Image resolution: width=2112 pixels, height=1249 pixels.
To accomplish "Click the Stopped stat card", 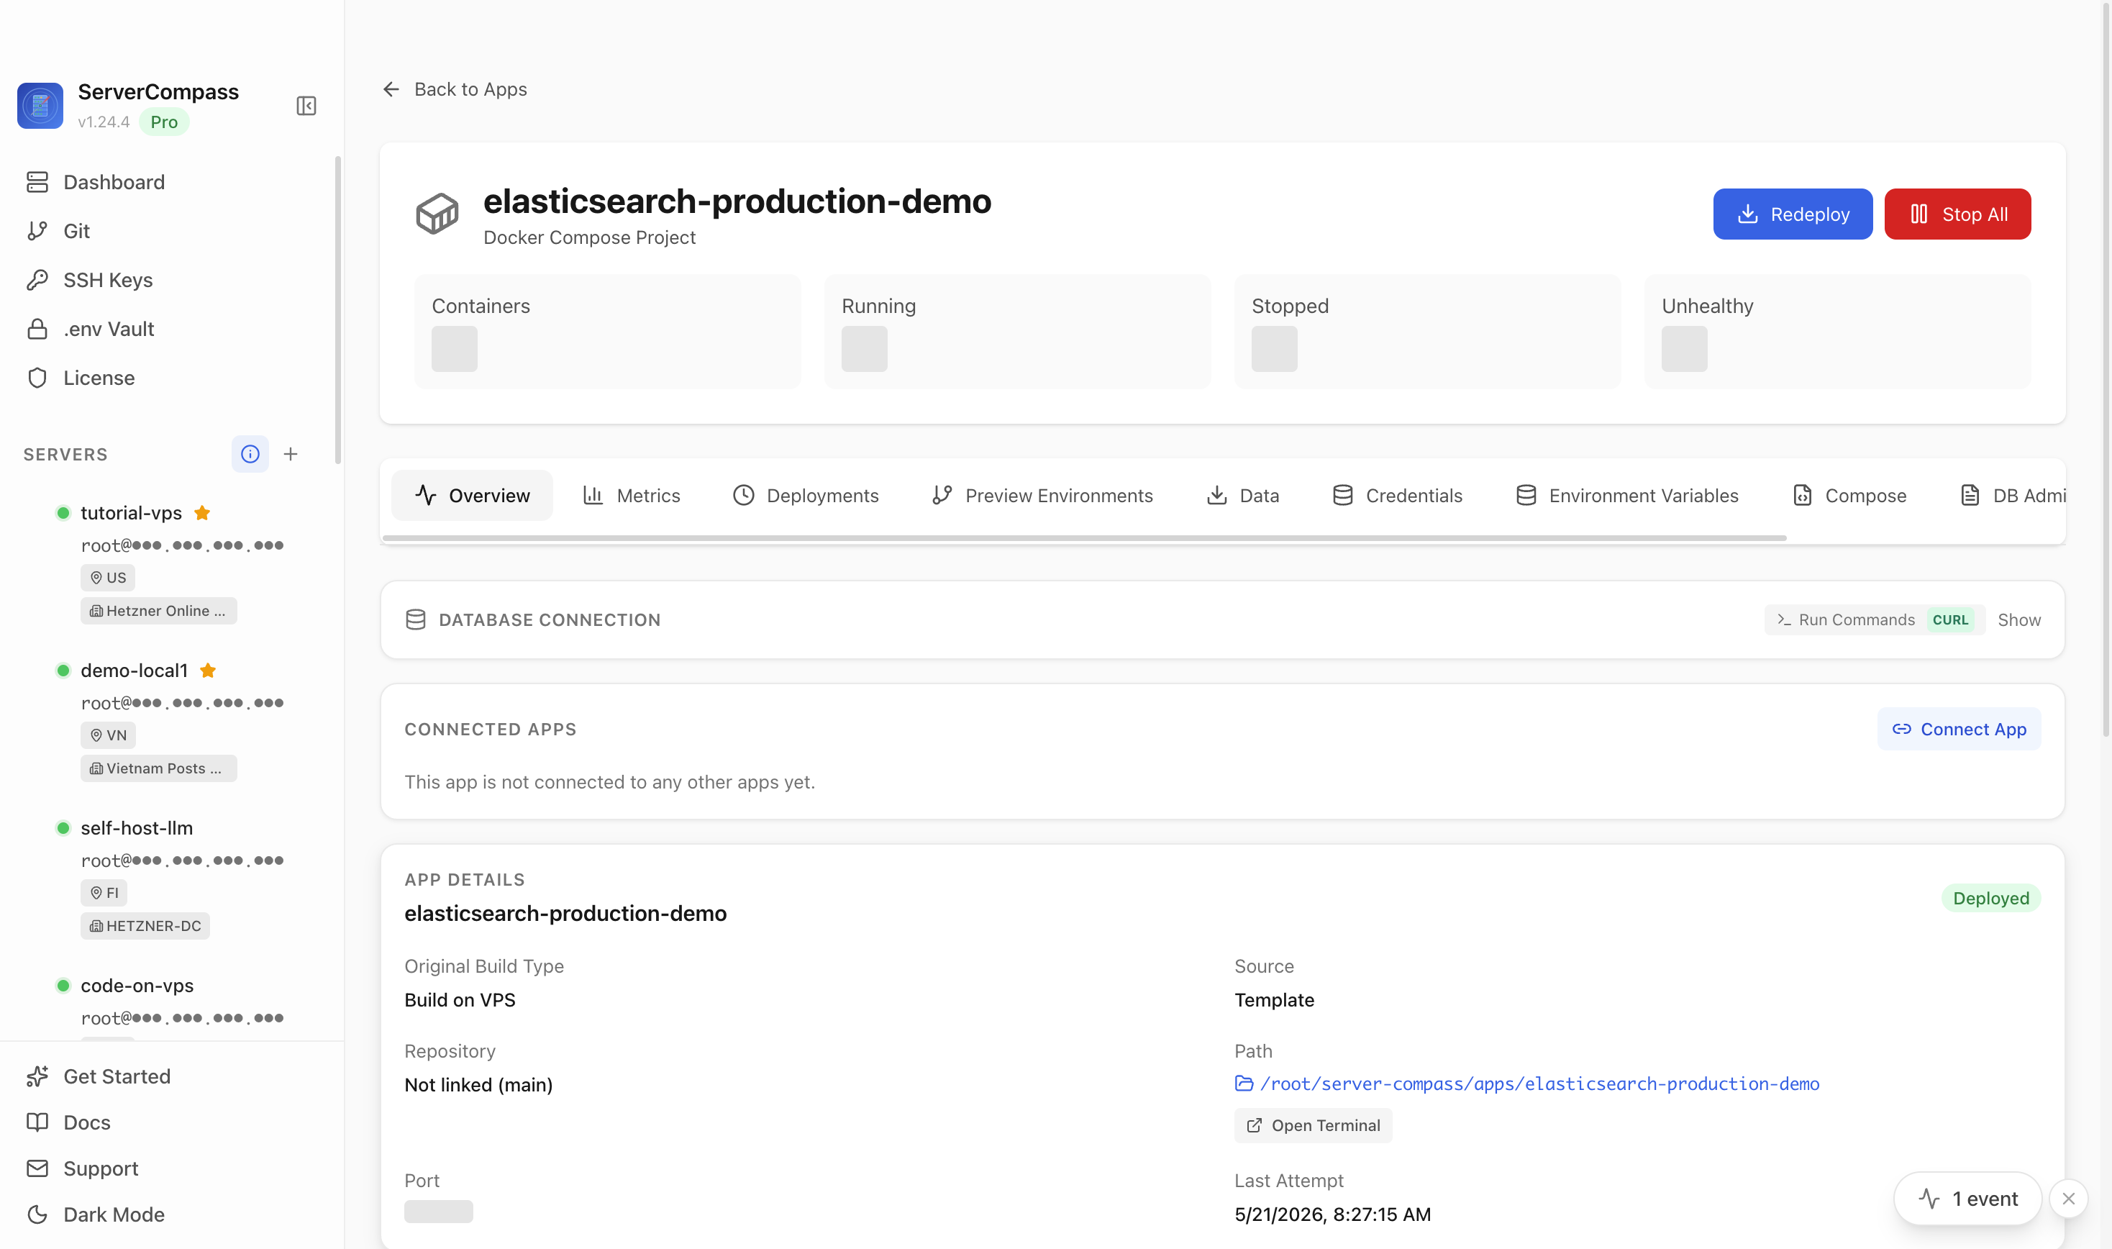I will 1427,332.
